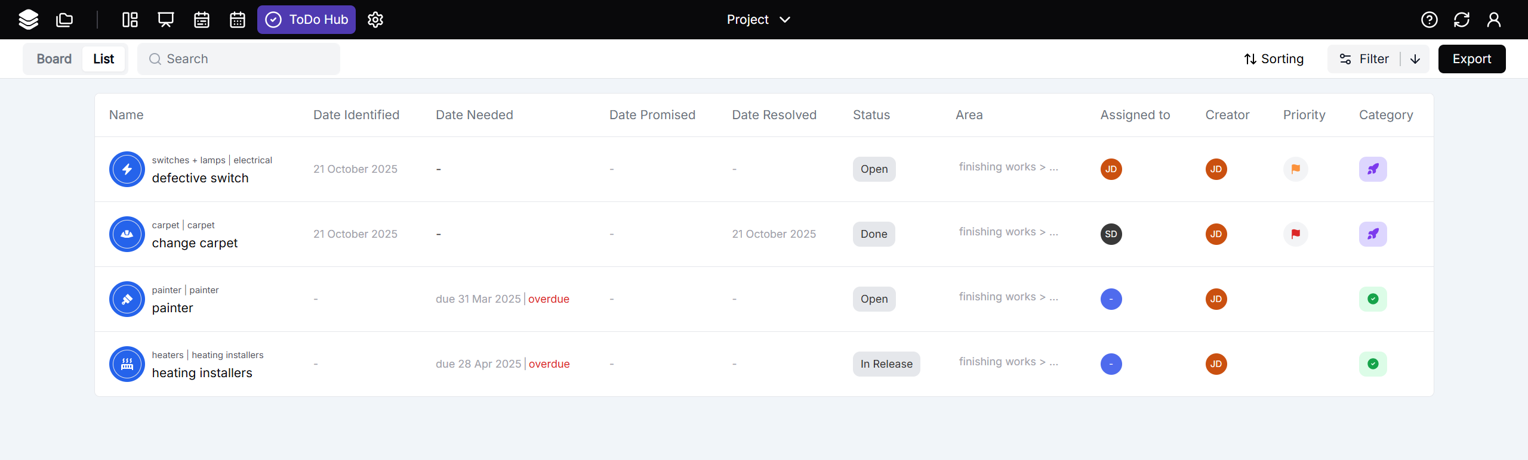Click the layers logo icon
The height and width of the screenshot is (460, 1528).
(29, 20)
